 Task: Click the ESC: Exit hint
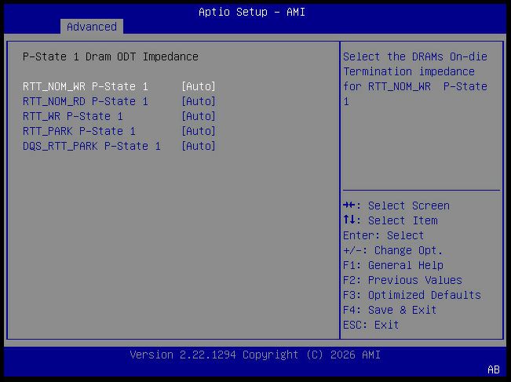(370, 325)
